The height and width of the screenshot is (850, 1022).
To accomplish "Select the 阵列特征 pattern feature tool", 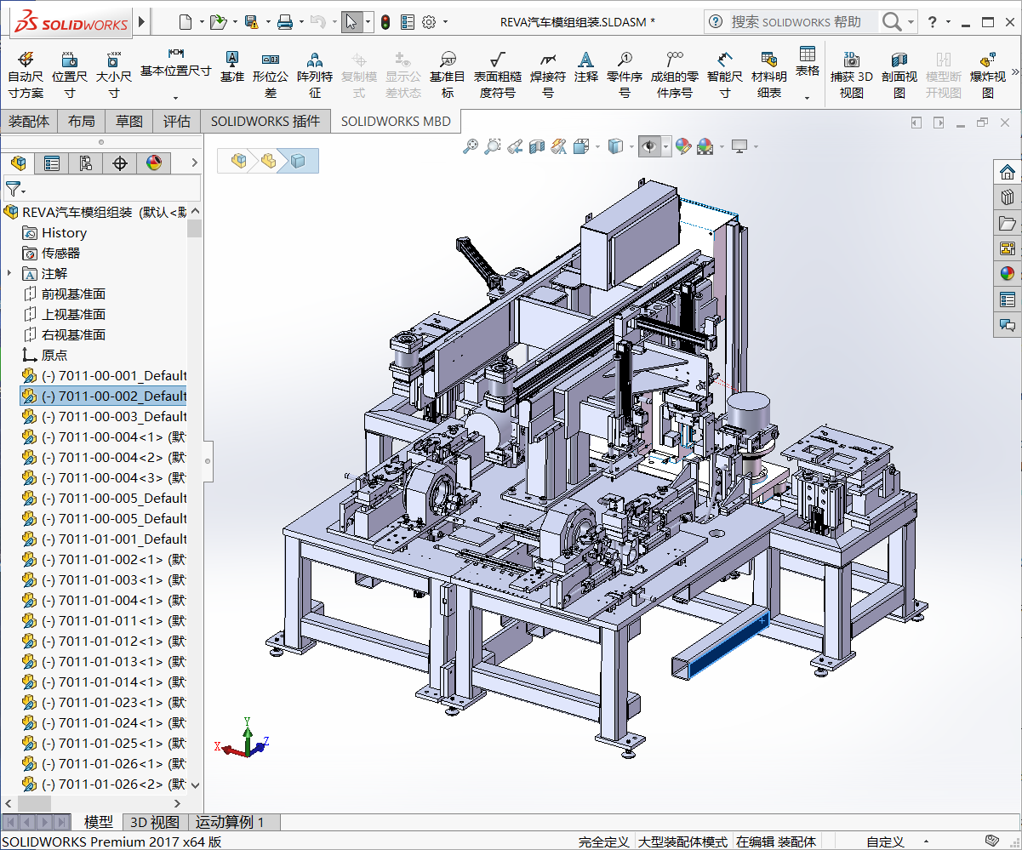I will point(315,74).
